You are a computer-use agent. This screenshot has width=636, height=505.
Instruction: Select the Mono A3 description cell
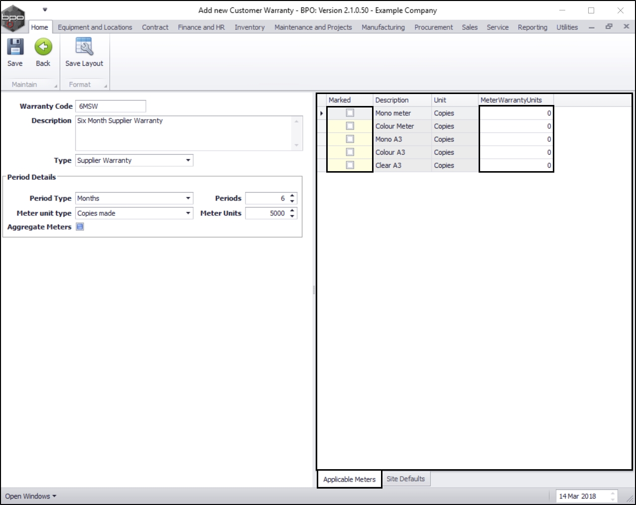pos(402,139)
